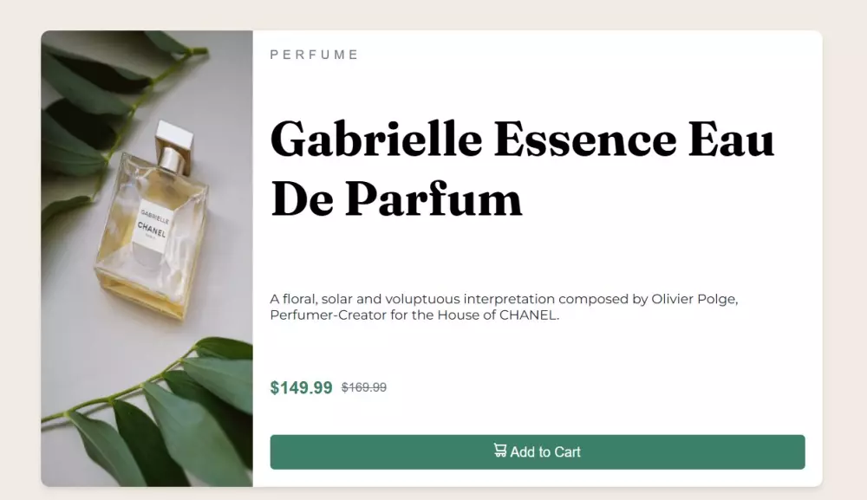Screen dimensions: 867x500
Task: Click the shopping cart icon
Action: click(500, 451)
